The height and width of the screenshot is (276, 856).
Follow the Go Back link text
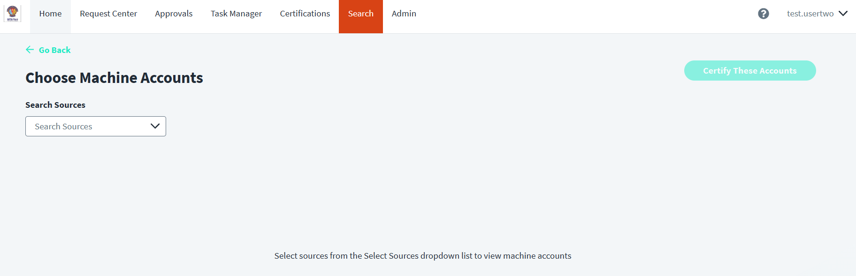55,50
